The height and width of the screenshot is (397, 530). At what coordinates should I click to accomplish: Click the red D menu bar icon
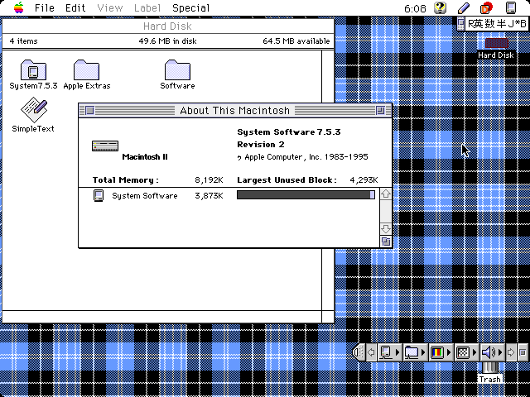point(486,7)
